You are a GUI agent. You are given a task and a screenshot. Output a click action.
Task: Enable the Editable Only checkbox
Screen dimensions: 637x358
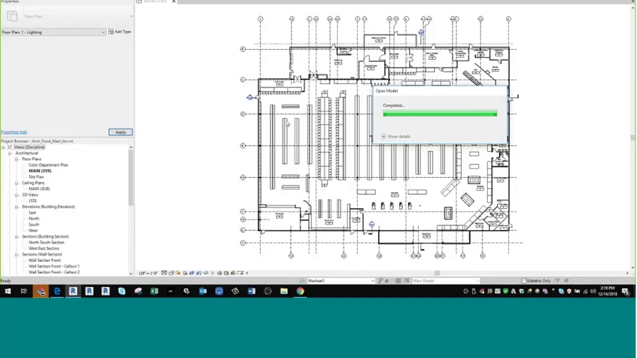(524, 281)
